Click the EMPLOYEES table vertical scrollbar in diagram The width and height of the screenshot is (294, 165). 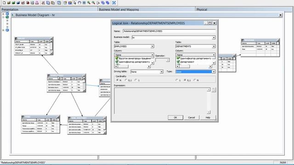point(84,84)
